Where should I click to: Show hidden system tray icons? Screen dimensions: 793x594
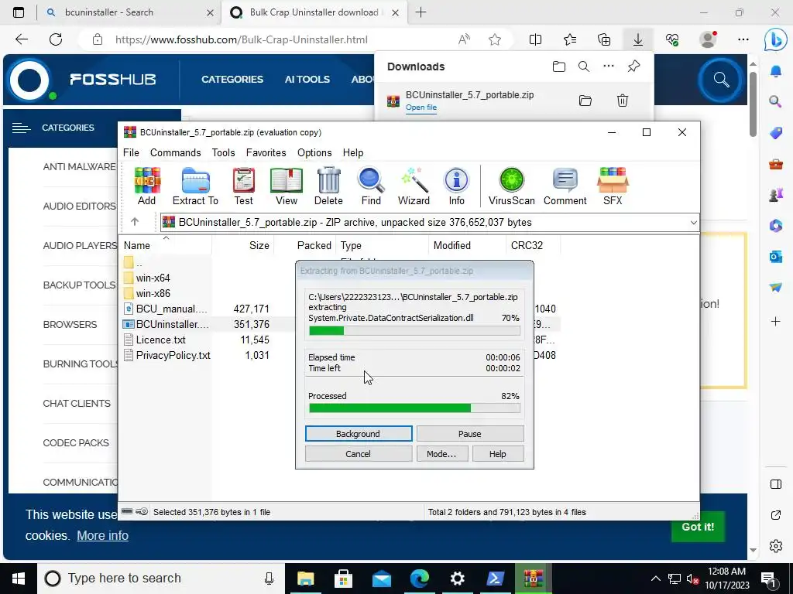[655, 579]
